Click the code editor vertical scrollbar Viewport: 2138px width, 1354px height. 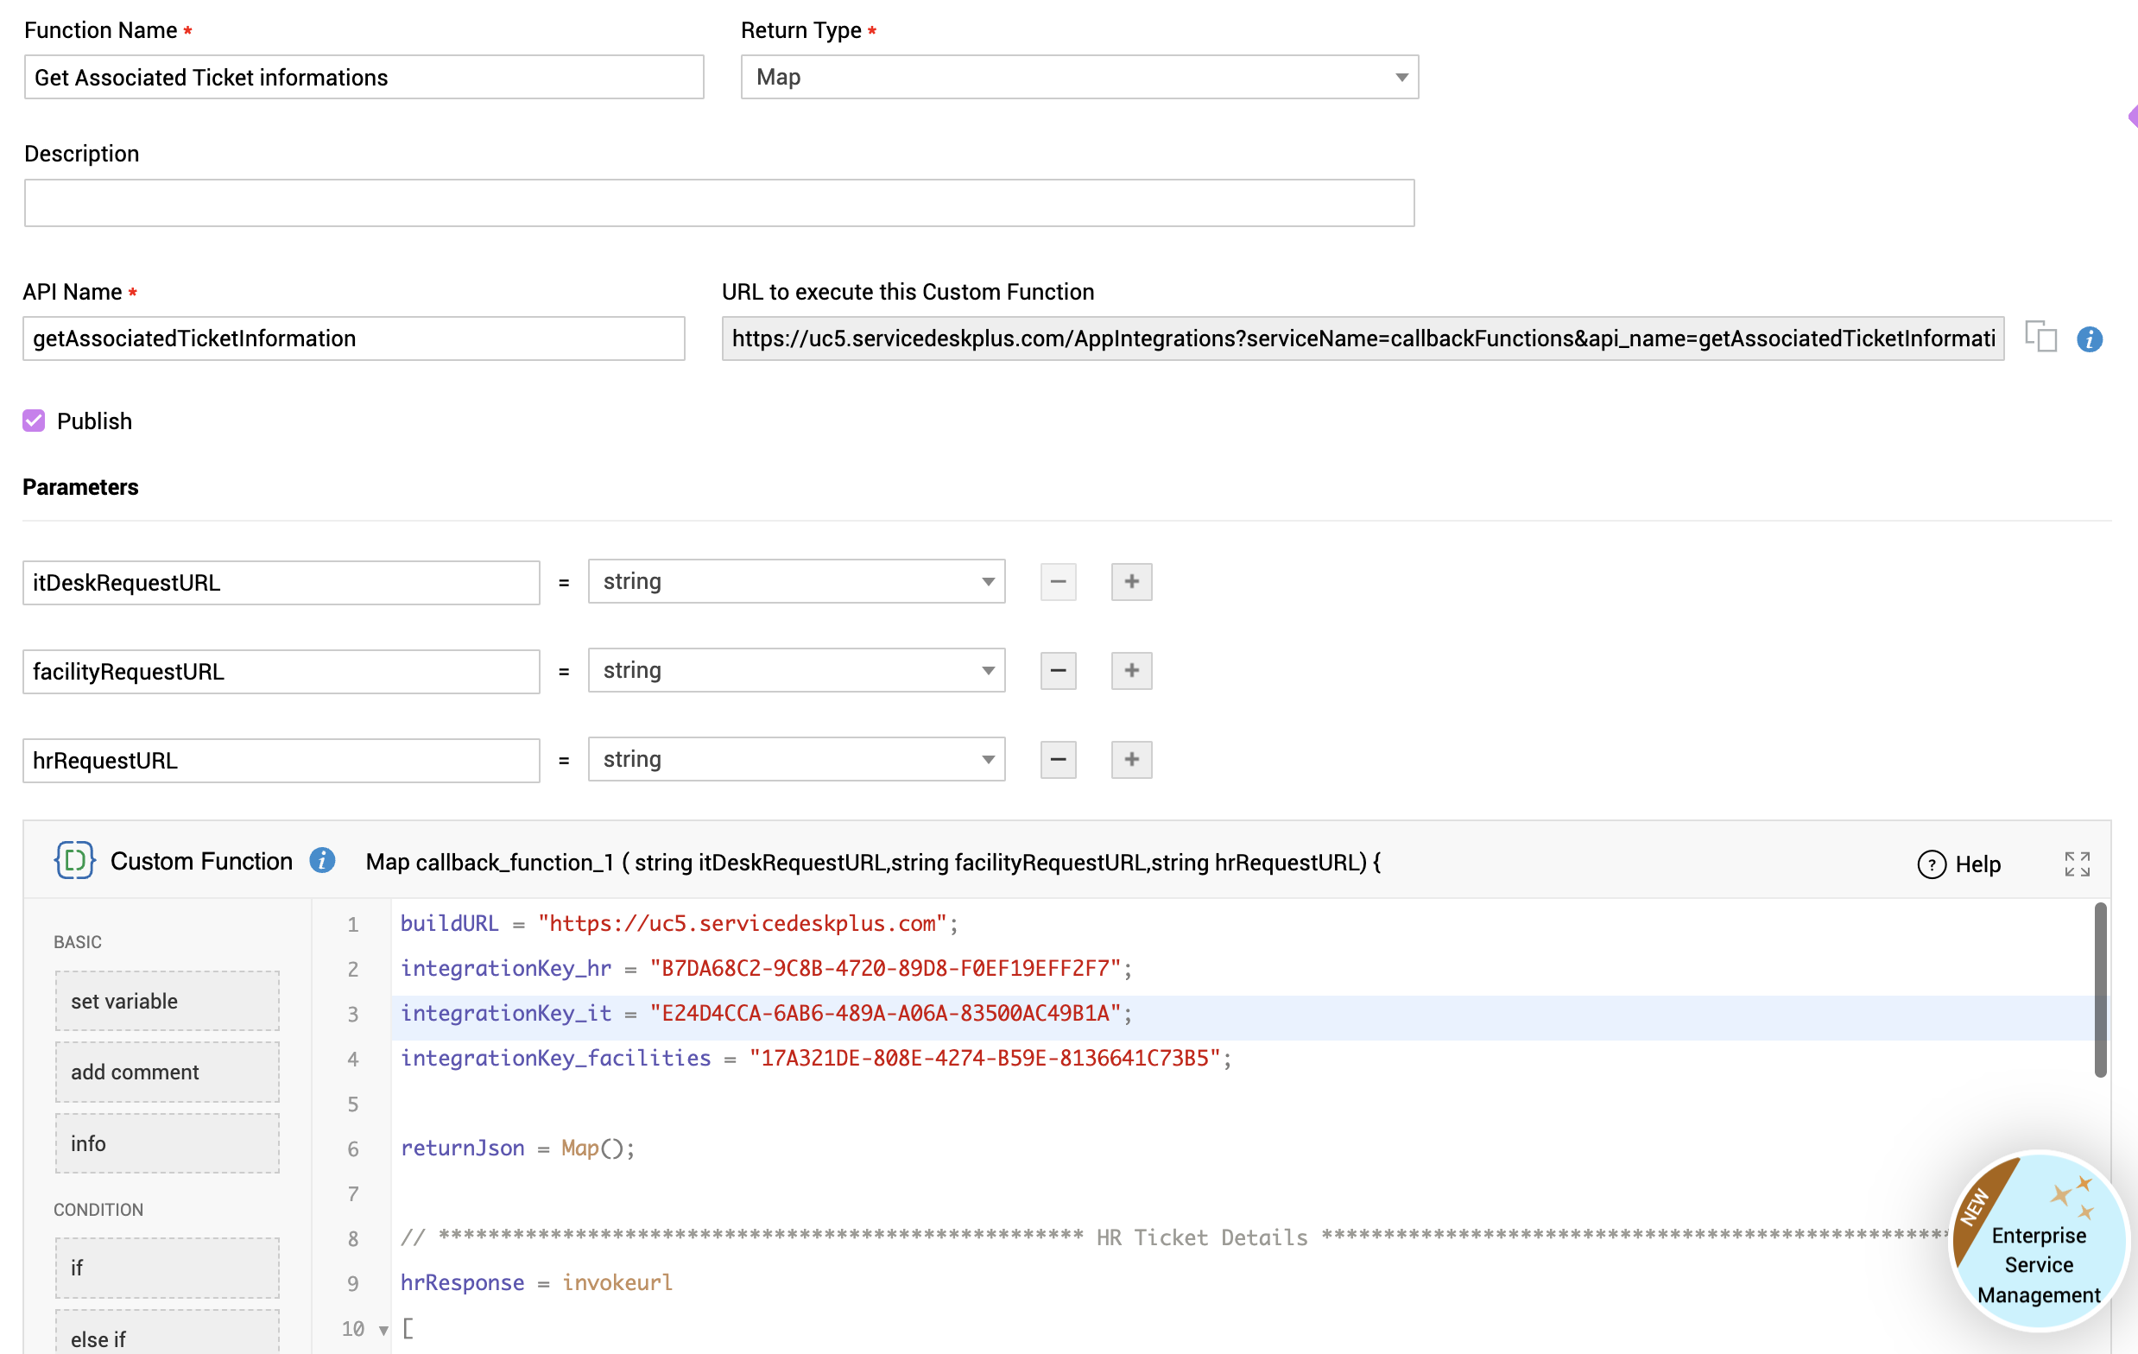(2100, 990)
